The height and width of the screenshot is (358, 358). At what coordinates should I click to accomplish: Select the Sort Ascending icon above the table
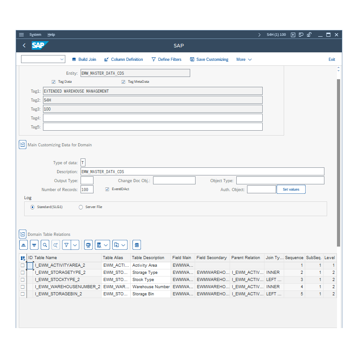coord(24,245)
